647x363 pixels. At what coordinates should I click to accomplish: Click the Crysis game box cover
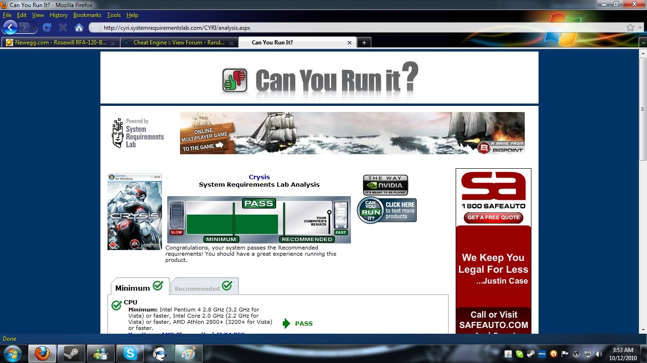click(x=135, y=211)
